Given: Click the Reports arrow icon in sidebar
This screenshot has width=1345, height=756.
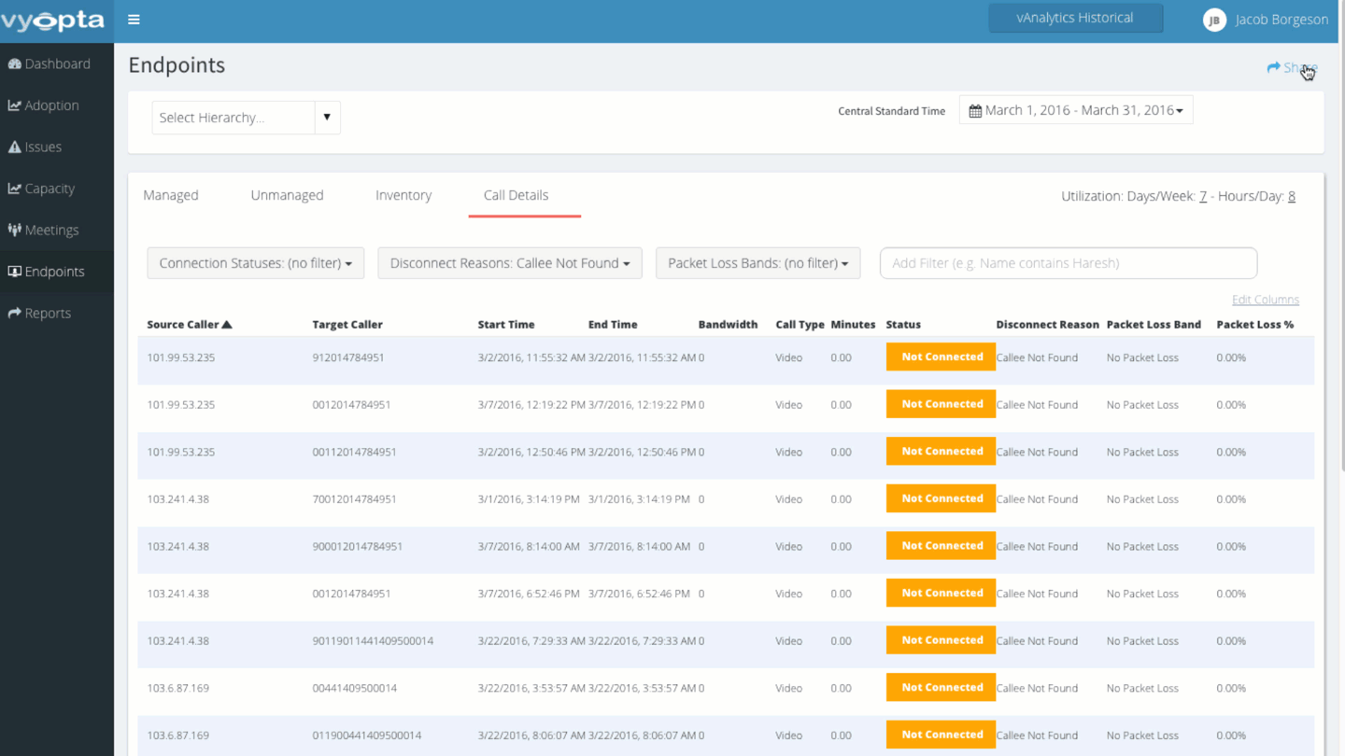Looking at the screenshot, I should point(14,314).
